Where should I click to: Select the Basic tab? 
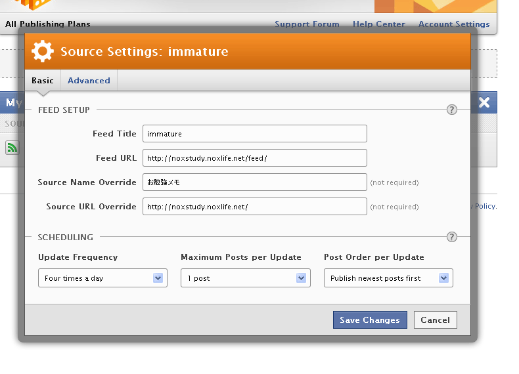pyautogui.click(x=43, y=81)
